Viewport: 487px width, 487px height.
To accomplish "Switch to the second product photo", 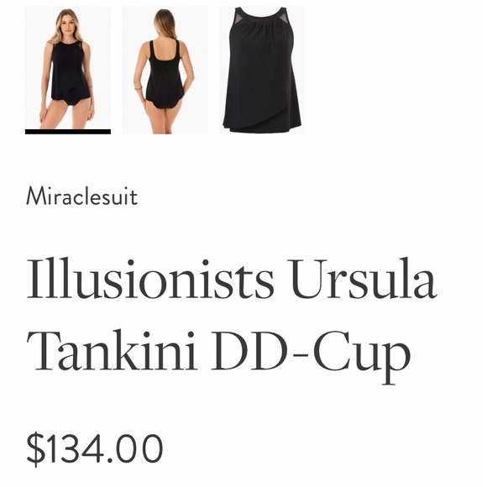I will pyautogui.click(x=165, y=70).
